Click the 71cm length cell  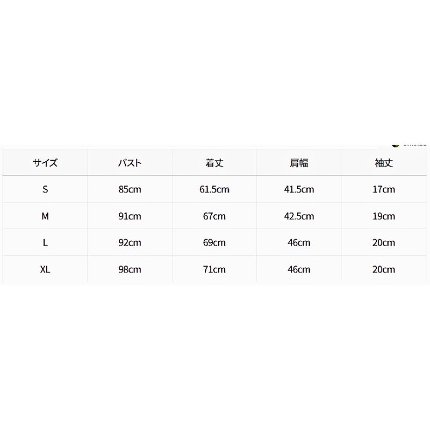[214, 269]
